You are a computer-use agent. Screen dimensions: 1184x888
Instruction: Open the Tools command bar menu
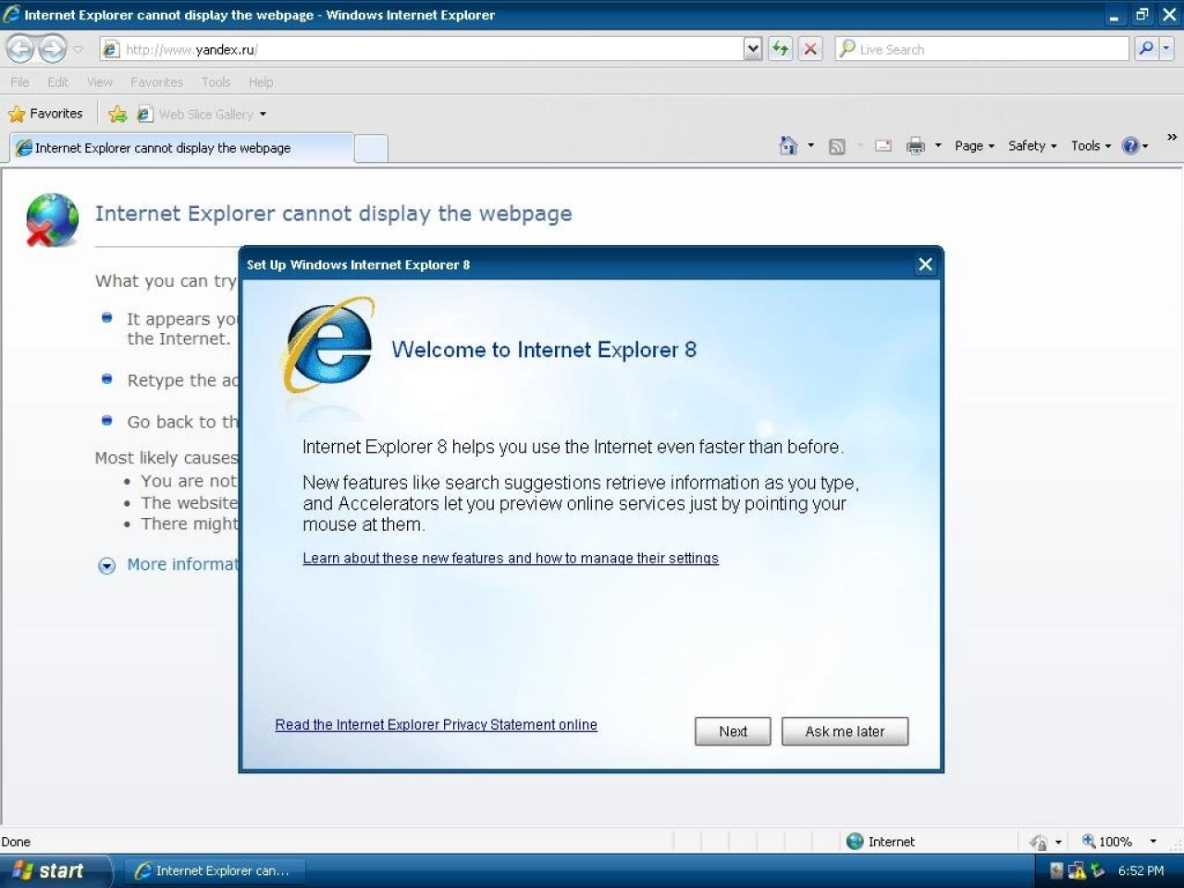pos(1091,145)
